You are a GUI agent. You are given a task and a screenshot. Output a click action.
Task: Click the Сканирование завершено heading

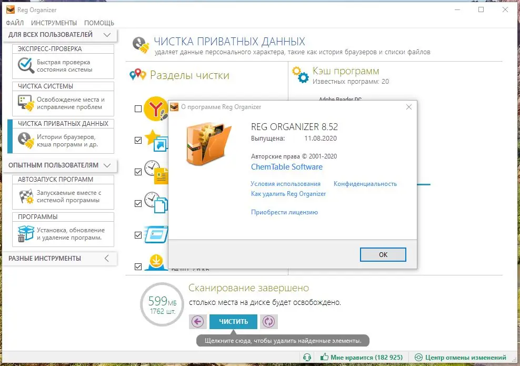pos(248,288)
